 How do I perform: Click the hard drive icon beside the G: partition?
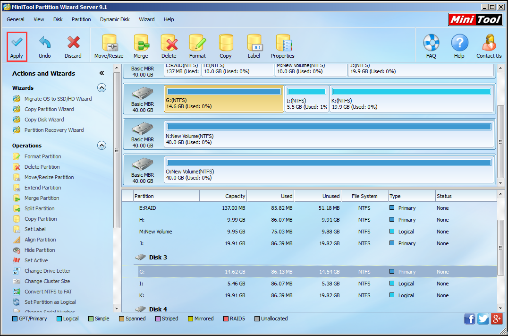pos(142,94)
